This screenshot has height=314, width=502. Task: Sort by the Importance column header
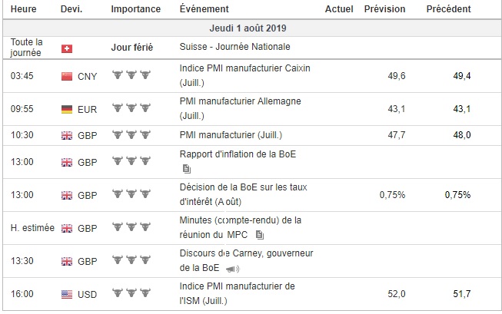click(136, 9)
